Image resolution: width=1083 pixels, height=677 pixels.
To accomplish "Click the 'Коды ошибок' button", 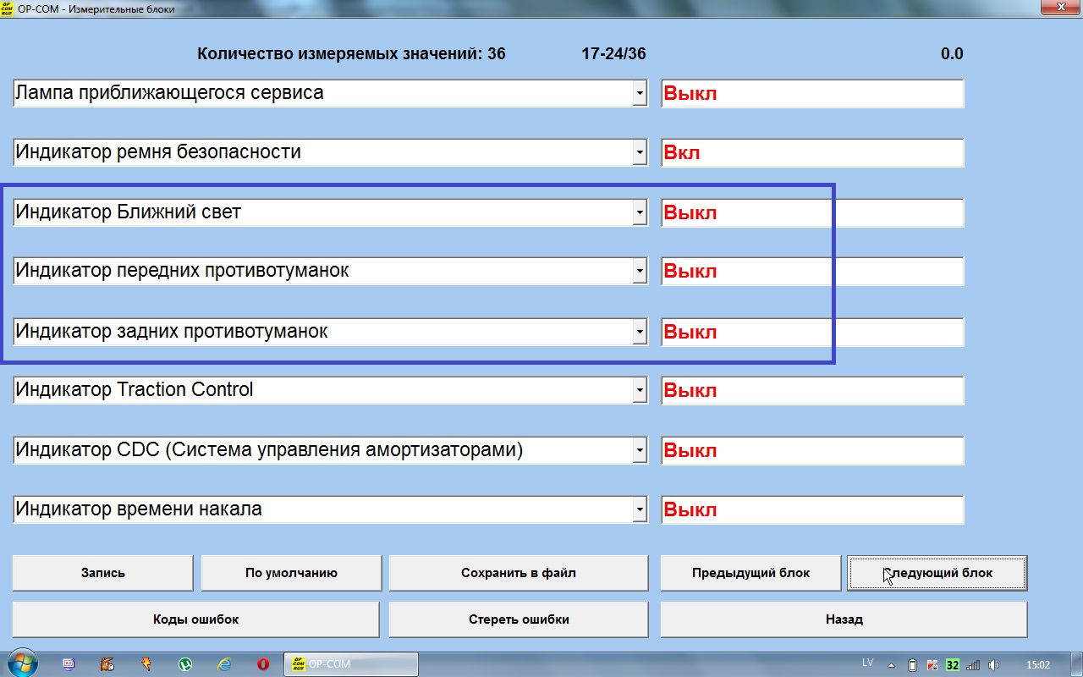I will coord(195,619).
